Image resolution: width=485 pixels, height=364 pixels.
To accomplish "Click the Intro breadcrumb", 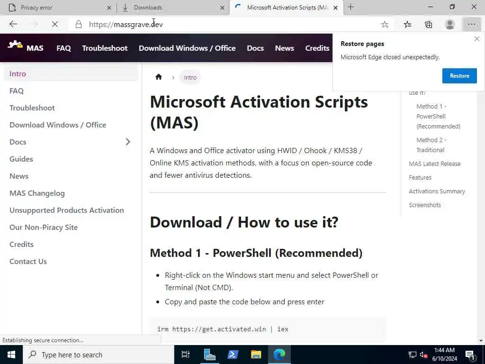I will [x=190, y=77].
